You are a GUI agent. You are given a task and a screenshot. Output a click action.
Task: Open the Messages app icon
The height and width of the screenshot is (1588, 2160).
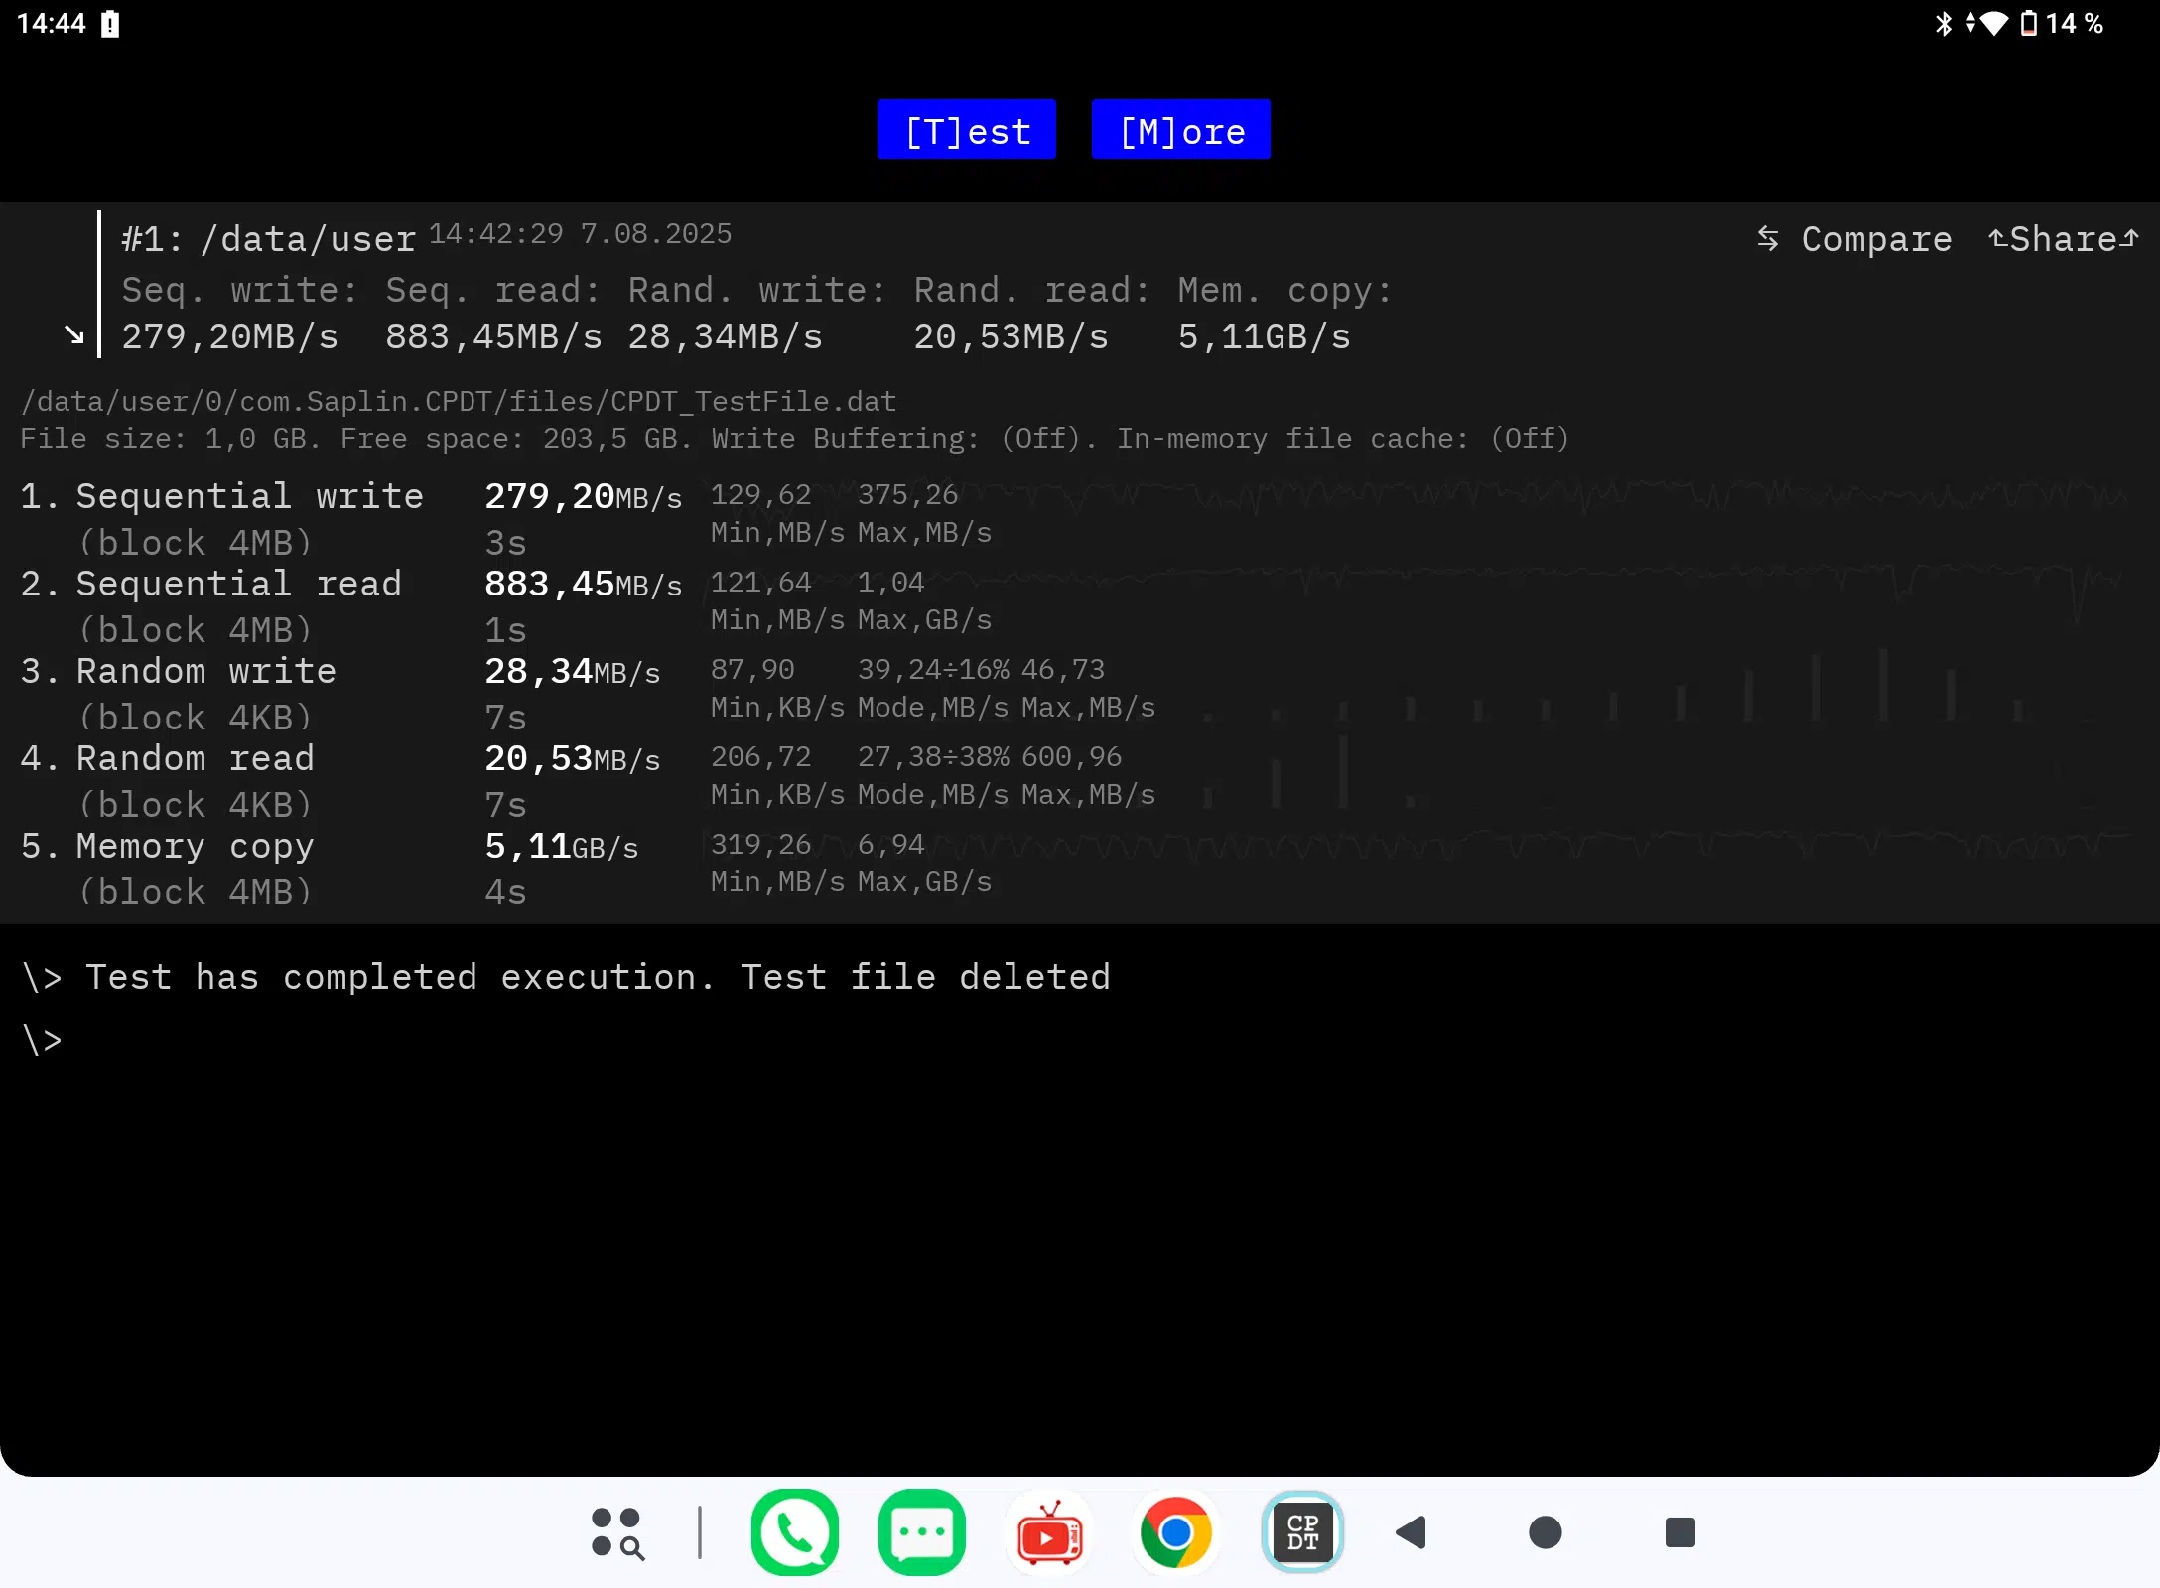[921, 1532]
